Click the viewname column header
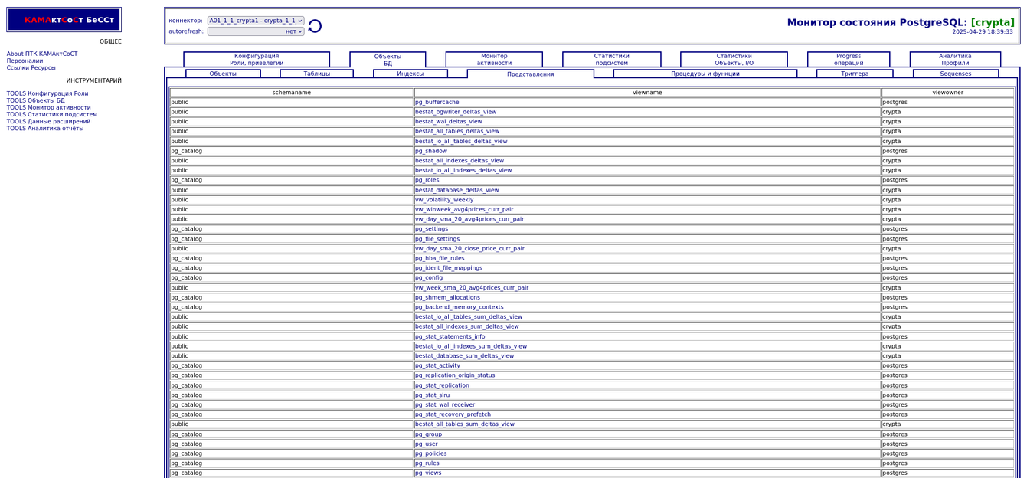 pos(647,92)
